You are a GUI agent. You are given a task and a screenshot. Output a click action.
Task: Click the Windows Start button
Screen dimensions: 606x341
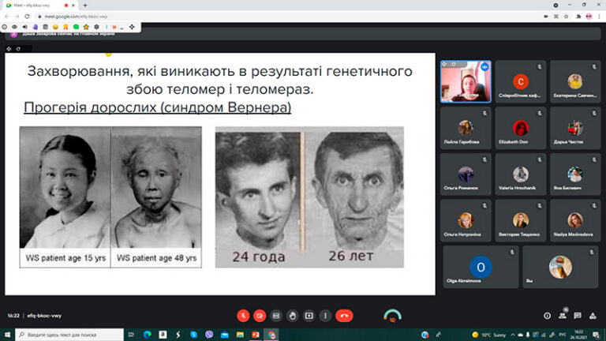click(7, 335)
